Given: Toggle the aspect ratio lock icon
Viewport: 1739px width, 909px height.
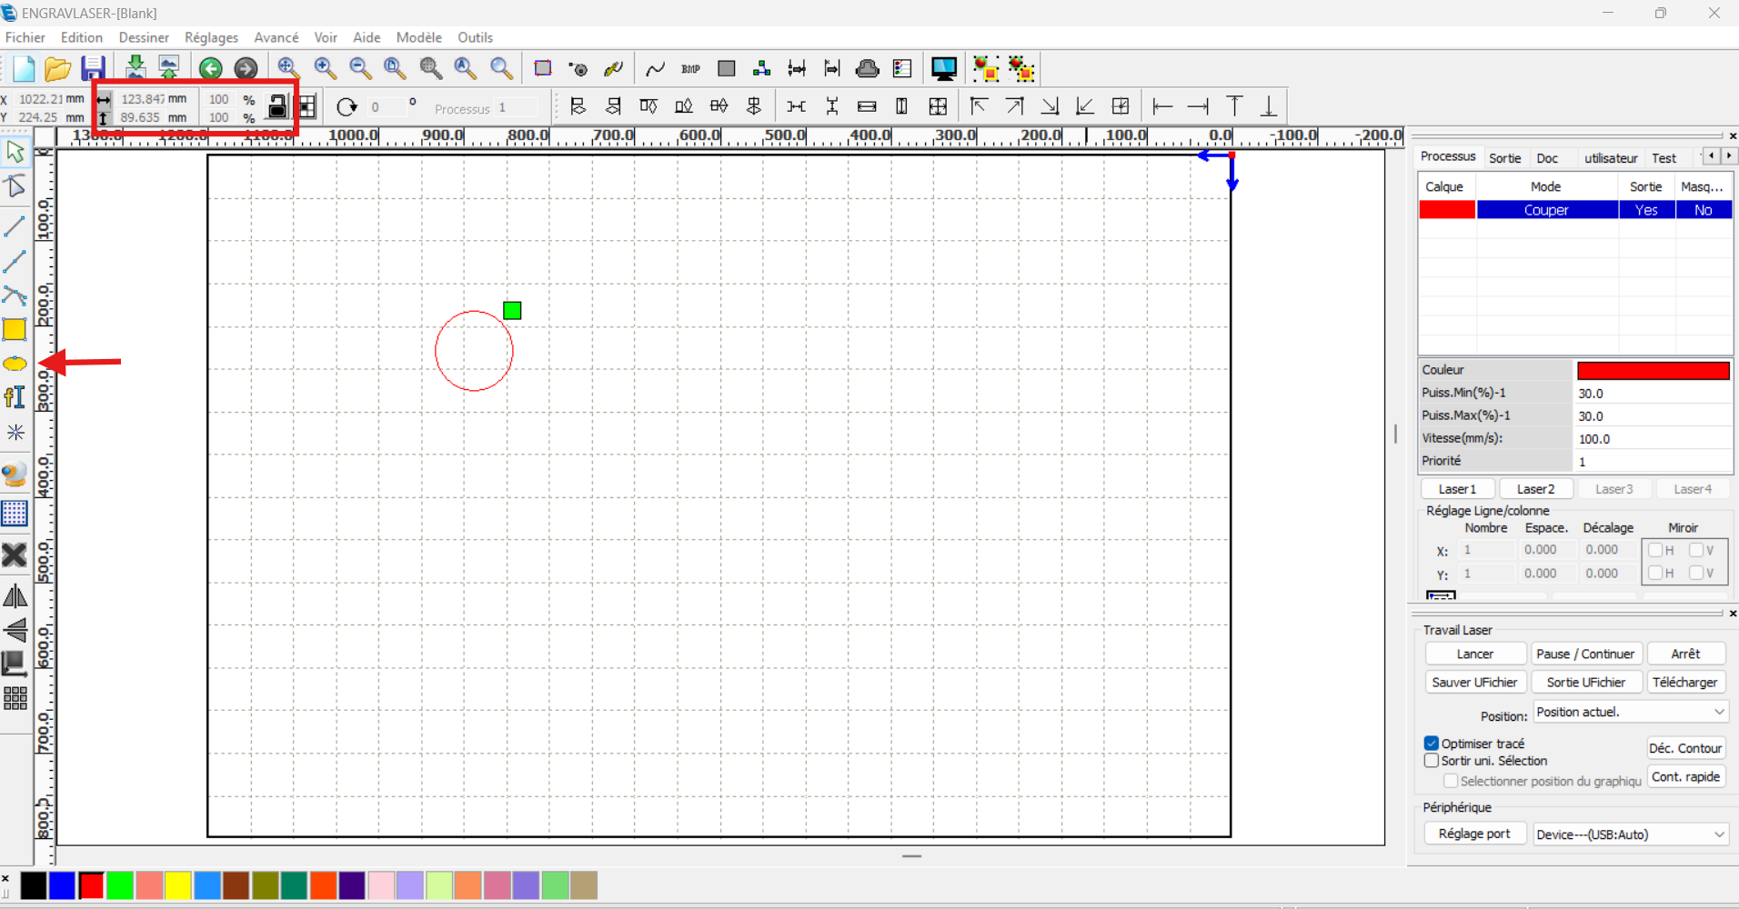Looking at the screenshot, I should coord(277,106).
